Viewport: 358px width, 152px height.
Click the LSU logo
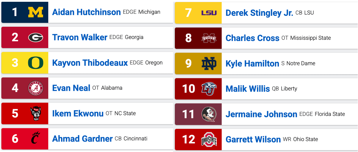209,13
